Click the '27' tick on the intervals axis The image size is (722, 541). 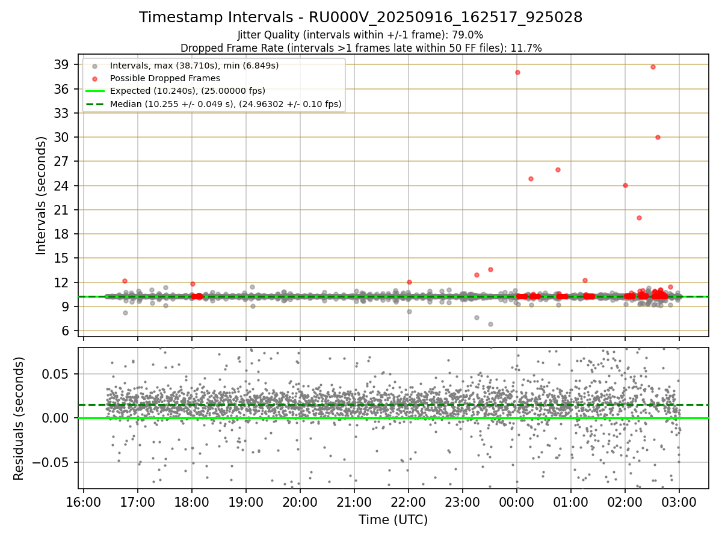62,162
